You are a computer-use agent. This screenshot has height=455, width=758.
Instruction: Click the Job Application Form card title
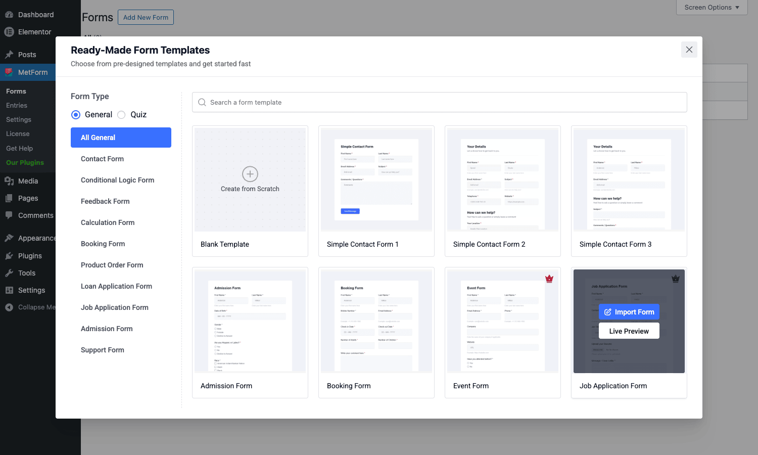point(613,386)
